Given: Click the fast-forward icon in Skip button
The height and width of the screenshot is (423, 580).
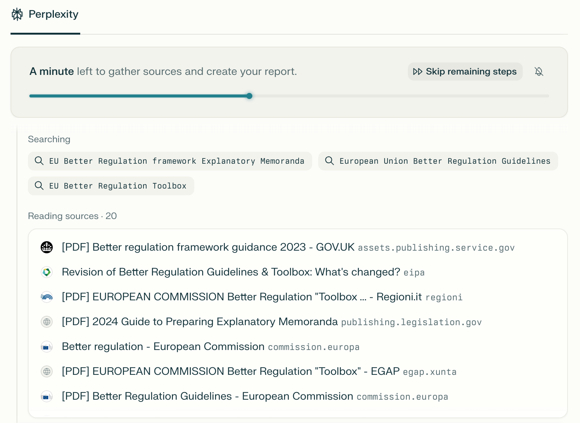Looking at the screenshot, I should [418, 72].
